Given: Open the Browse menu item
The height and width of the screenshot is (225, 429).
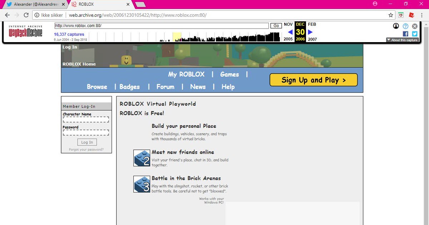Looking at the screenshot, I should (97, 86).
